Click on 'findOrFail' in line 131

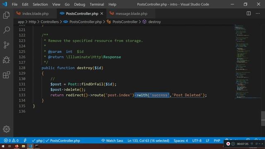(92, 84)
